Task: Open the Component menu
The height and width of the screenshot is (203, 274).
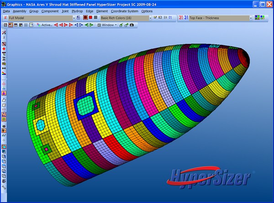Action: [x=50, y=11]
